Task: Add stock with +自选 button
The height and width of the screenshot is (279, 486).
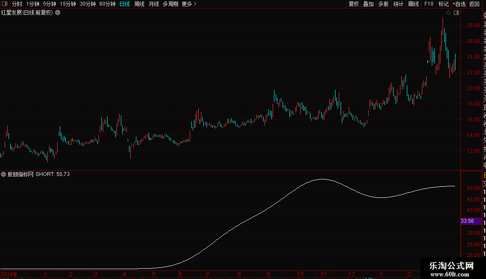Action: [459, 4]
